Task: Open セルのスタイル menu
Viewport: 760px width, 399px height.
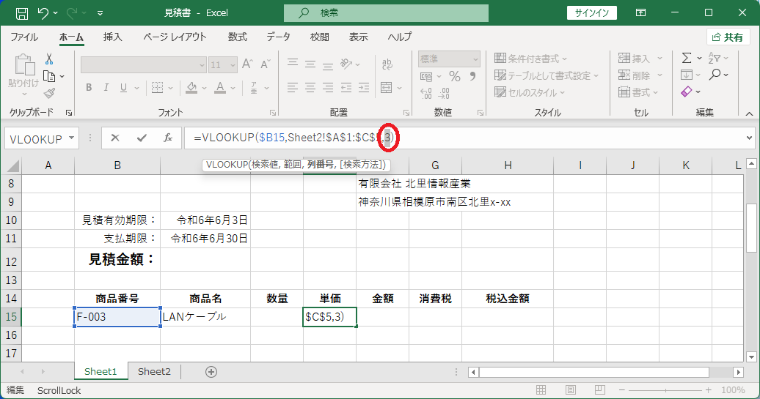Action: (x=530, y=92)
